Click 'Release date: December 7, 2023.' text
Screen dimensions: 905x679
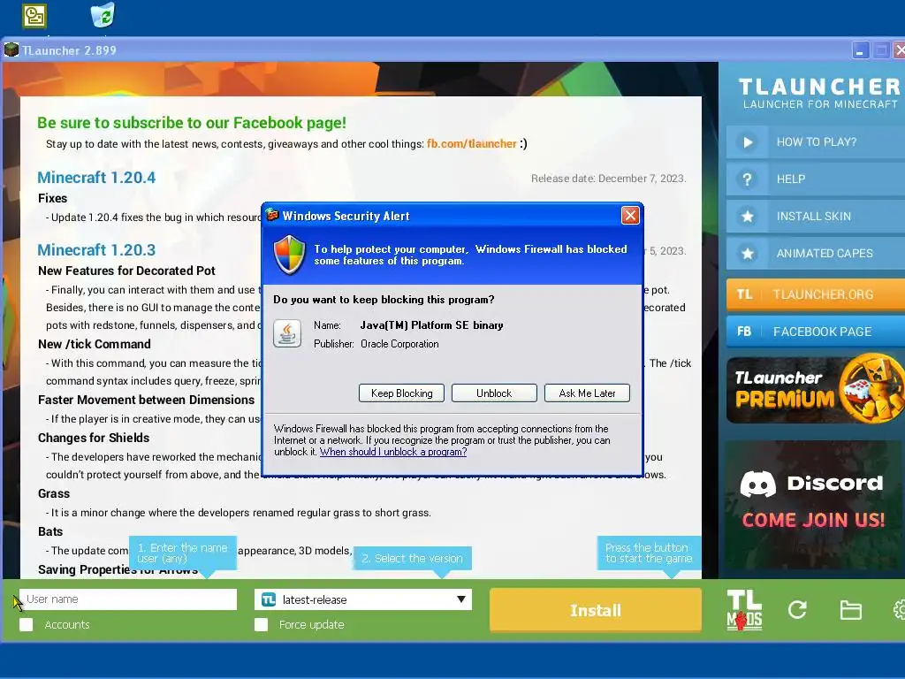608,179
